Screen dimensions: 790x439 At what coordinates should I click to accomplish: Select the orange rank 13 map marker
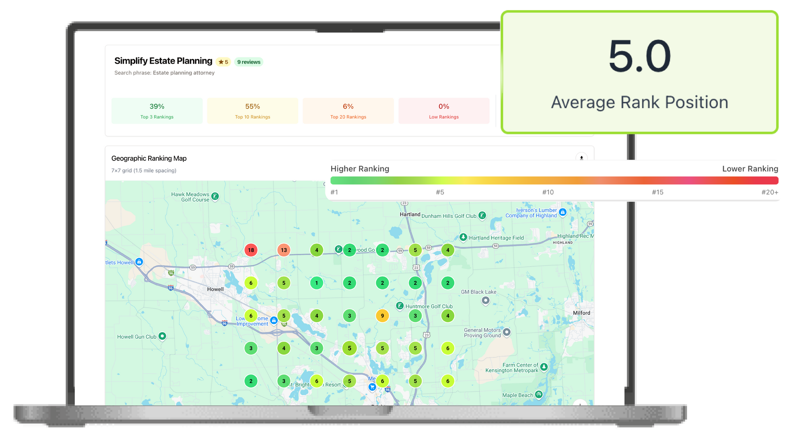tap(284, 250)
